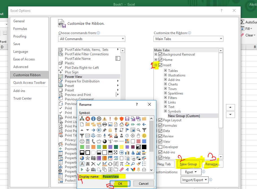This screenshot has height=189, width=257.
Task: Select the red circle X symbol
Action: tap(88, 119)
